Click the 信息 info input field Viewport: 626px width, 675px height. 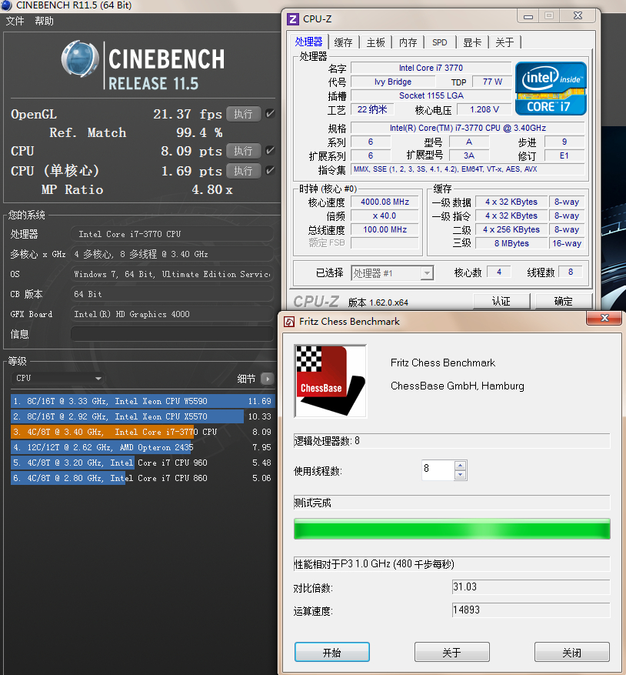click(x=172, y=333)
